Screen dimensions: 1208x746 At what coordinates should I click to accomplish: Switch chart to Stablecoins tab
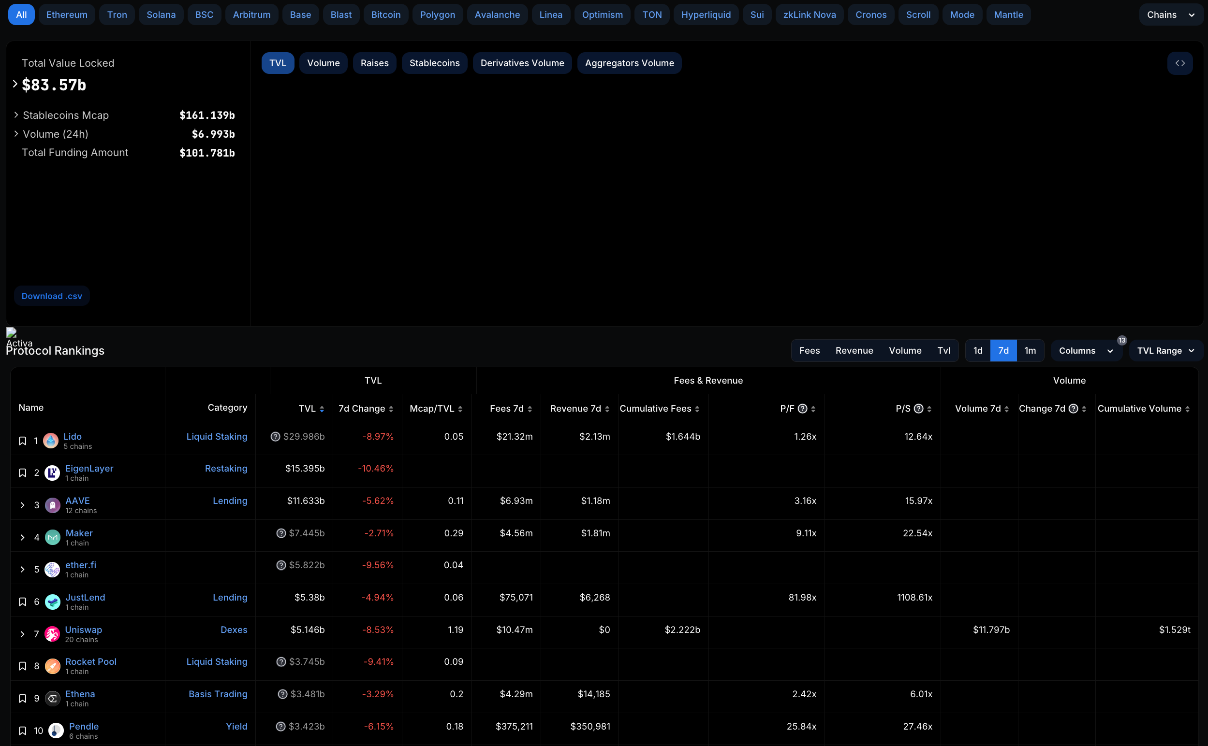tap(434, 63)
